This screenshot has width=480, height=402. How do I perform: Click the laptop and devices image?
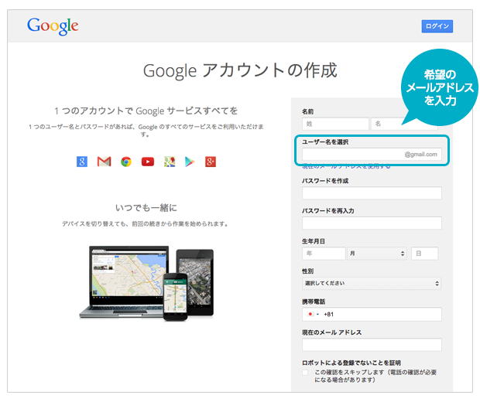pos(146,283)
